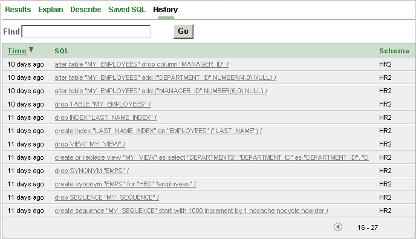The height and width of the screenshot is (239, 416).
Task: Open the drop SEQUENCE "MY_SEQUENCE" statement
Action: point(106,197)
